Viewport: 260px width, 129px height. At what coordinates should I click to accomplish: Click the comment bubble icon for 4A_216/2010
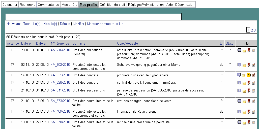click(239, 50)
